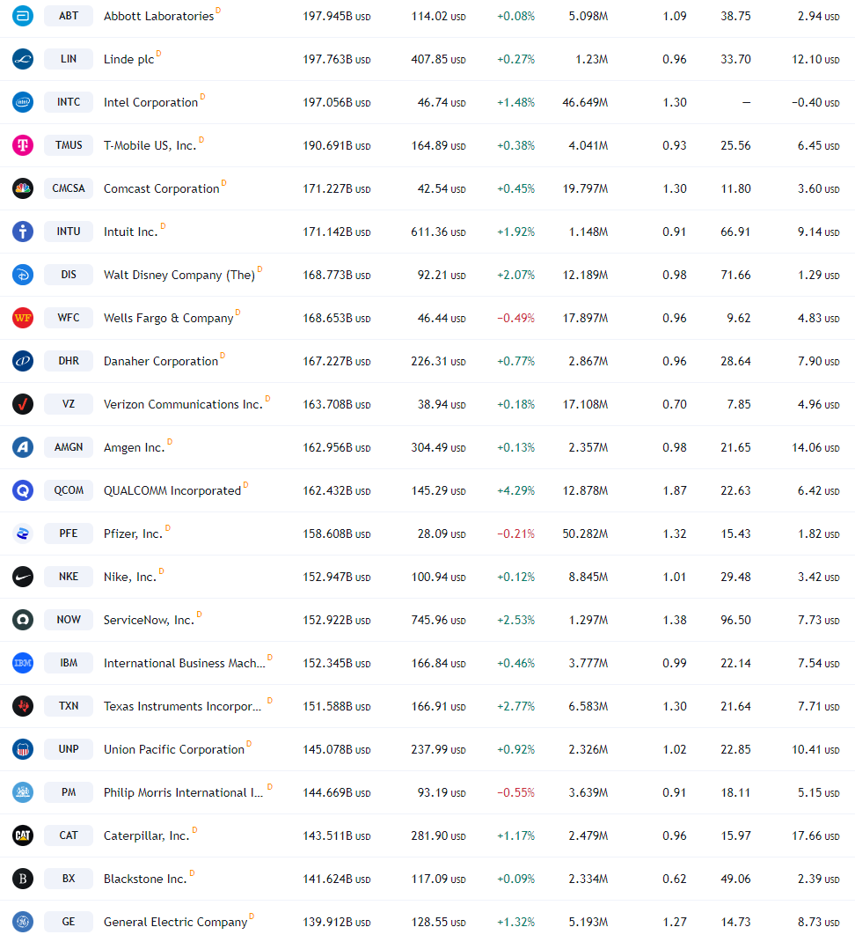855x942 pixels.
Task: Open Intel Corporation company link
Action: click(150, 103)
